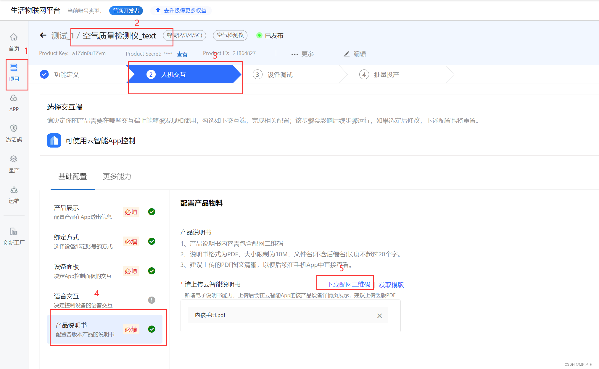
Task: Switch to the 更多能力 tab
Action: coord(117,177)
